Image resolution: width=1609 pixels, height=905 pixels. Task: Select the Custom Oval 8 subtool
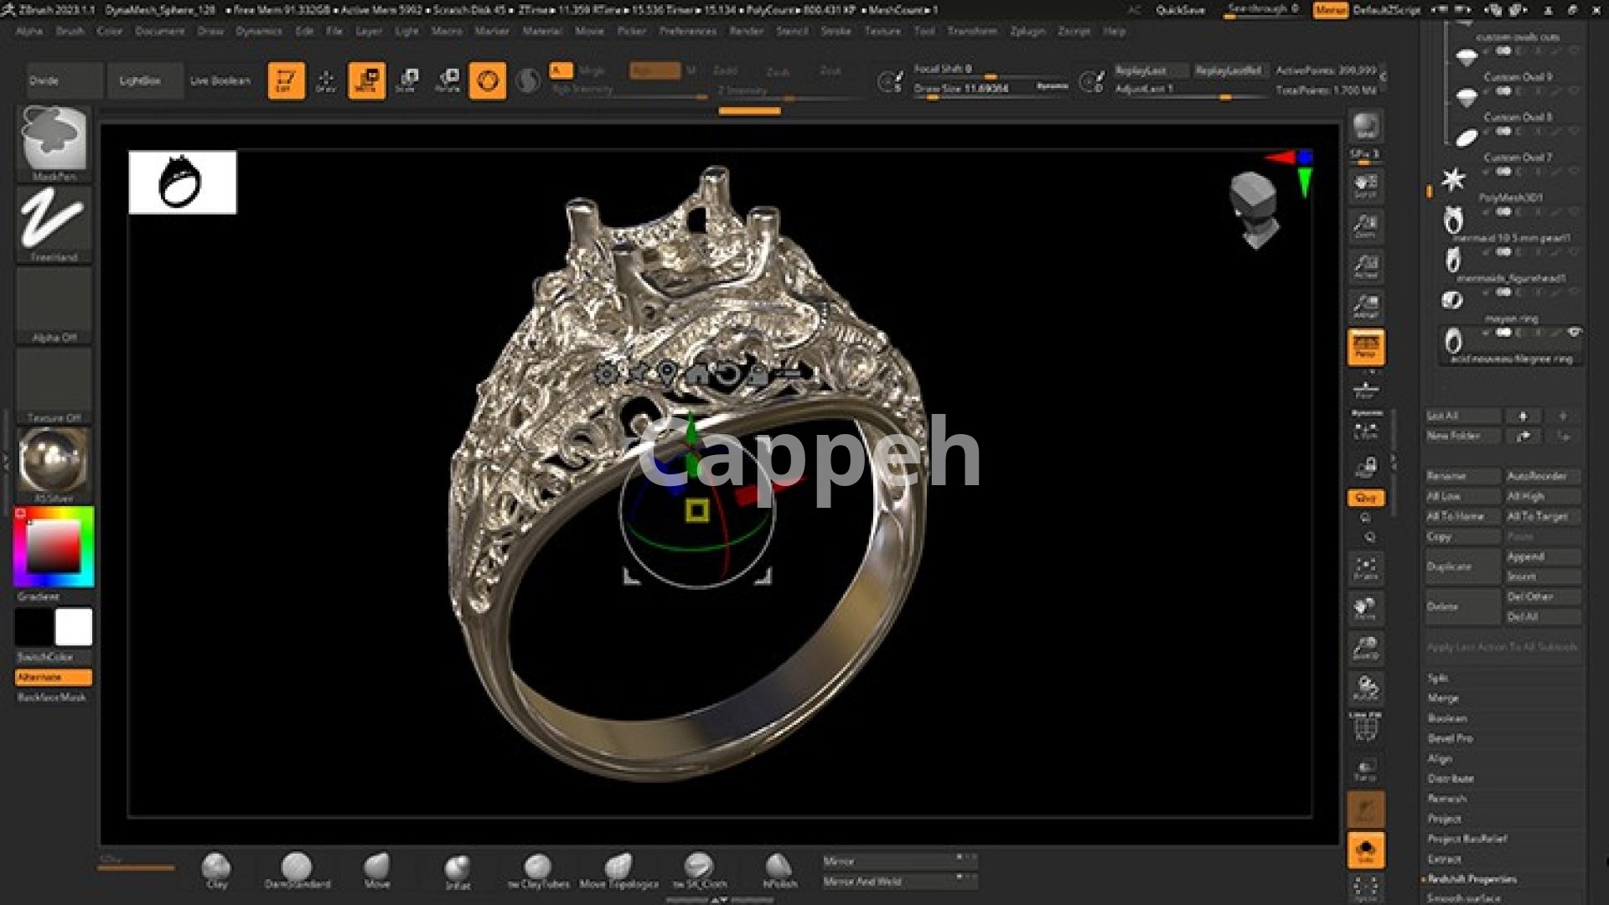[x=1517, y=117]
